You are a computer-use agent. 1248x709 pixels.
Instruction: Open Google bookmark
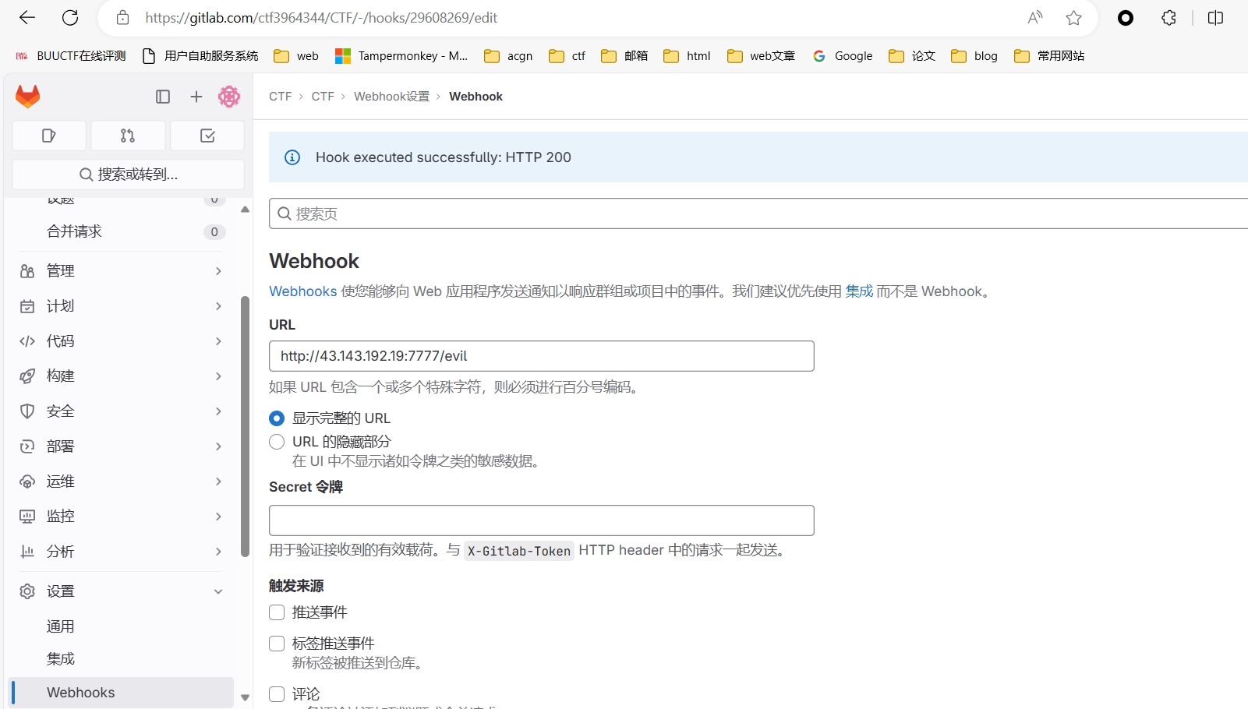point(843,56)
